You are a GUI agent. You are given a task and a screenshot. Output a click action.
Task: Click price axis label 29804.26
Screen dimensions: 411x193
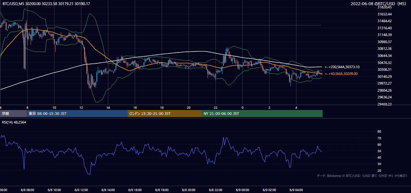coord(384,90)
